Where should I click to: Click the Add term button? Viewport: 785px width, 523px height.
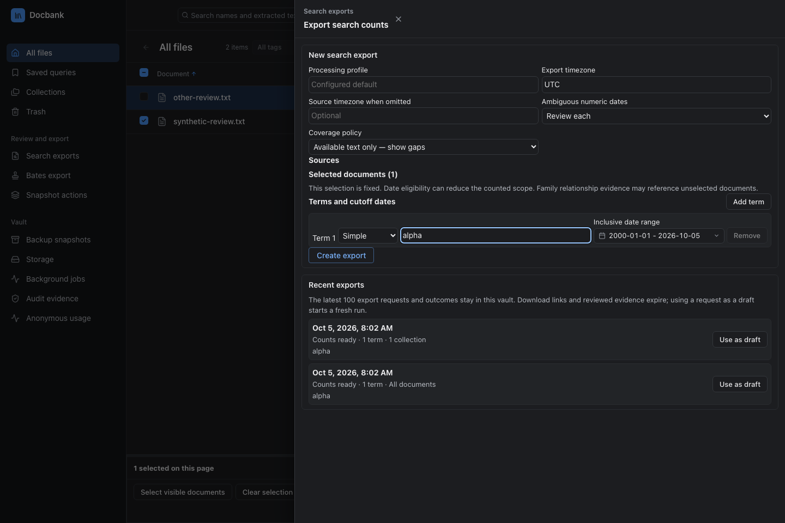(x=748, y=202)
